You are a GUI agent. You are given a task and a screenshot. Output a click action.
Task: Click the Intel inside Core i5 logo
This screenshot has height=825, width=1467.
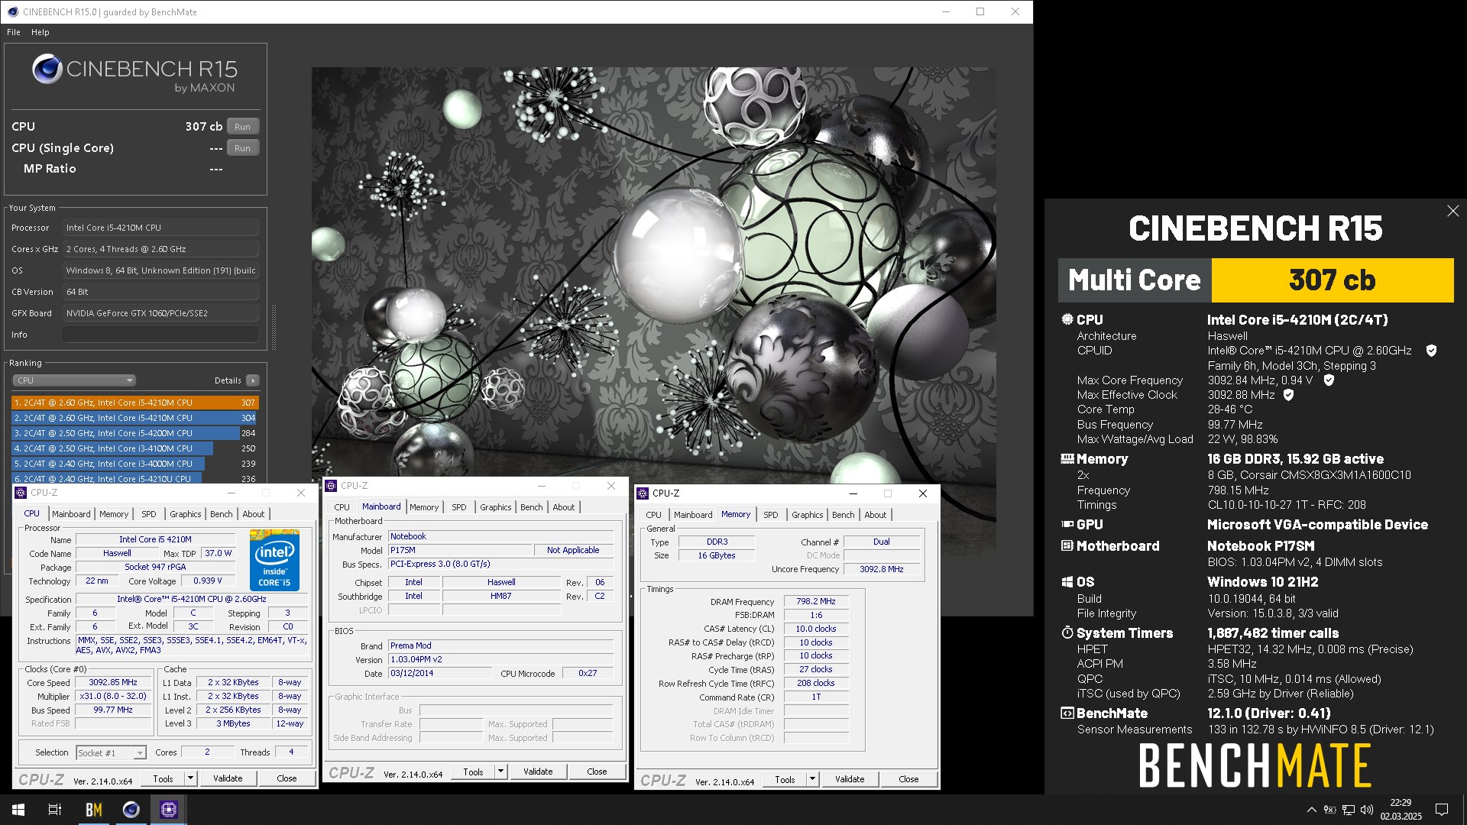point(274,560)
